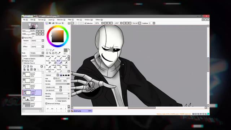Open the layer Mode Multiply dropdown
This screenshot has width=231, height=130.
point(37,53)
